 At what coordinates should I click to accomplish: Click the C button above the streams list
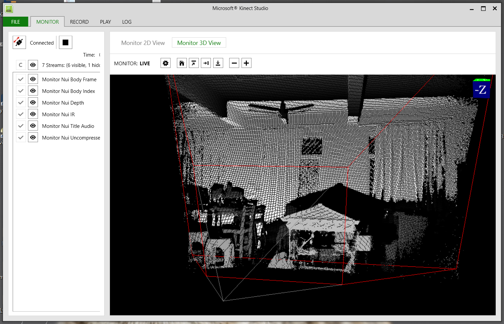point(21,65)
